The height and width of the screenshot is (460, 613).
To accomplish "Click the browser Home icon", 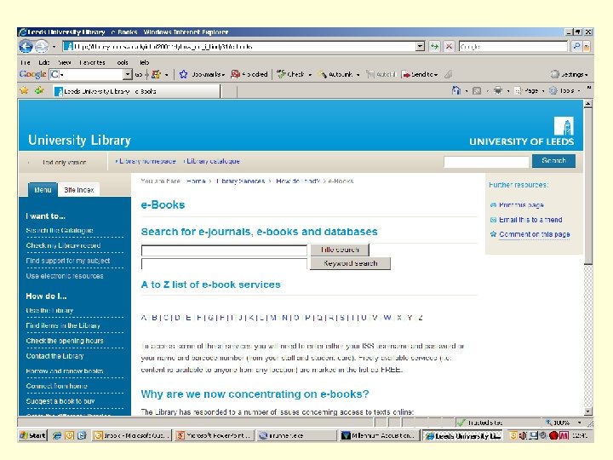I will click(455, 91).
